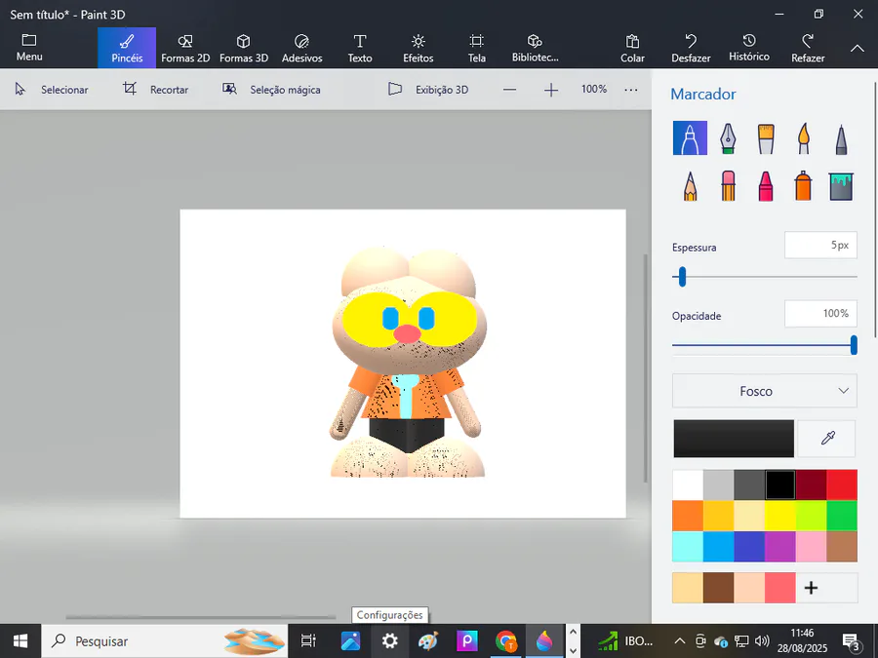Image resolution: width=878 pixels, height=658 pixels.
Task: Open the Adesivos tab
Action: [301, 48]
